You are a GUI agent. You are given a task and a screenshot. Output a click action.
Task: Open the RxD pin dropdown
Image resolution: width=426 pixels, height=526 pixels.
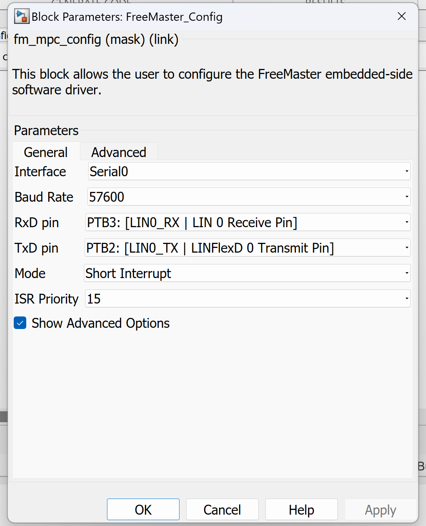[x=248, y=222]
